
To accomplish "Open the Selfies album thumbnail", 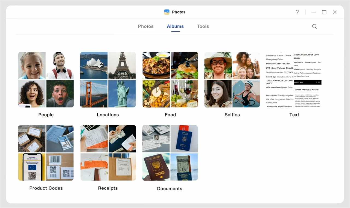I will point(232,80).
